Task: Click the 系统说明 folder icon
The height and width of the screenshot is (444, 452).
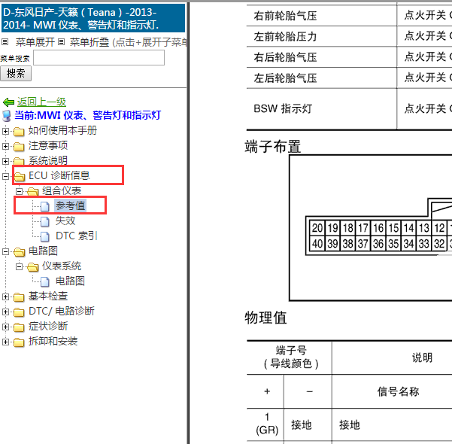Action: coord(19,162)
